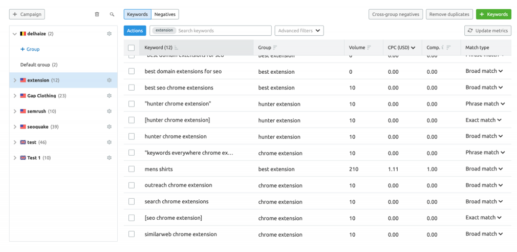
Task: Click the extension filter tag in search
Action: [164, 30]
